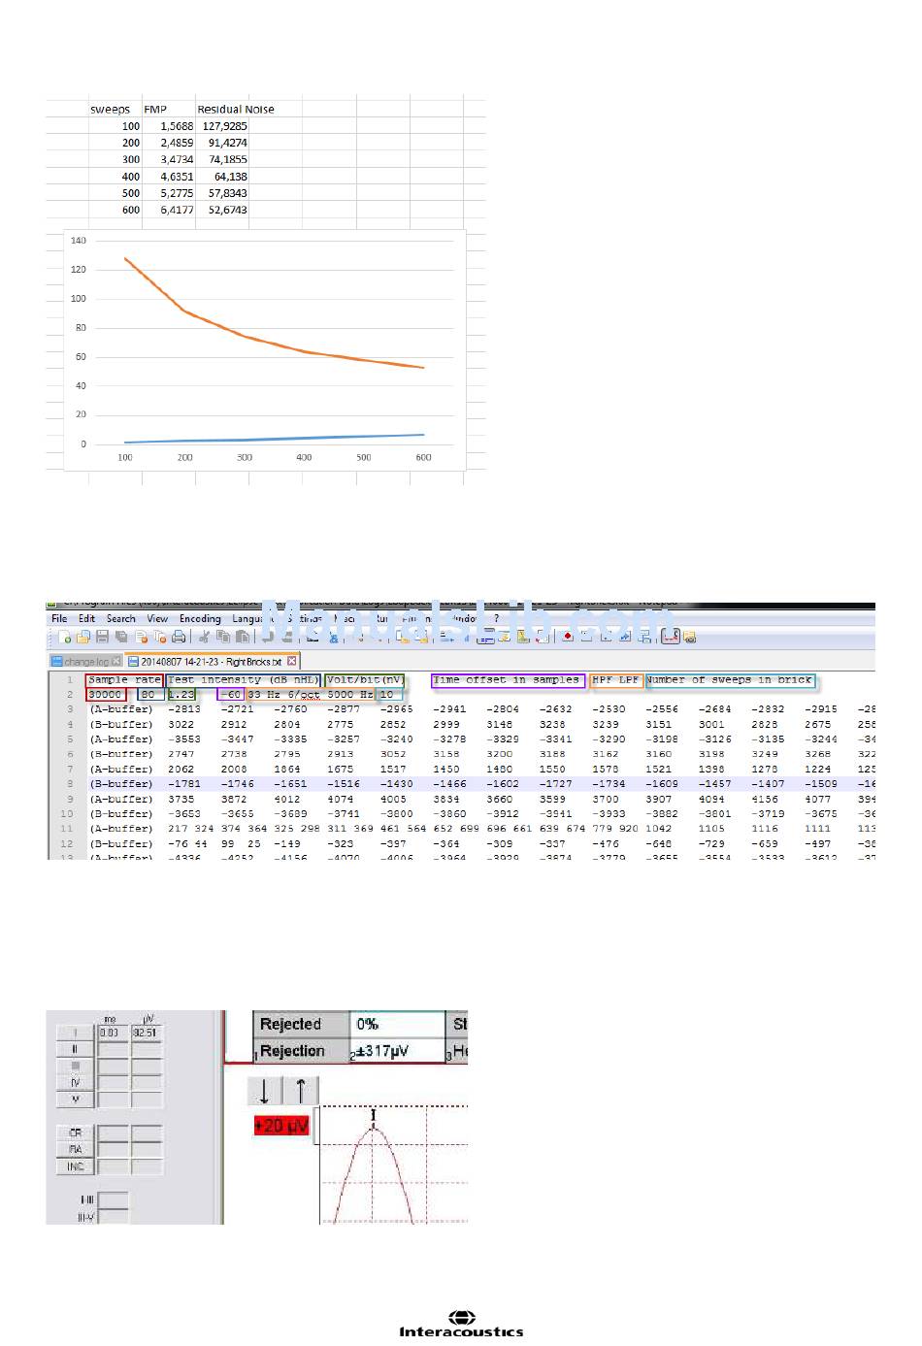Click the up arrow gain button
The height and width of the screenshot is (1346, 922).
tap(300, 1091)
